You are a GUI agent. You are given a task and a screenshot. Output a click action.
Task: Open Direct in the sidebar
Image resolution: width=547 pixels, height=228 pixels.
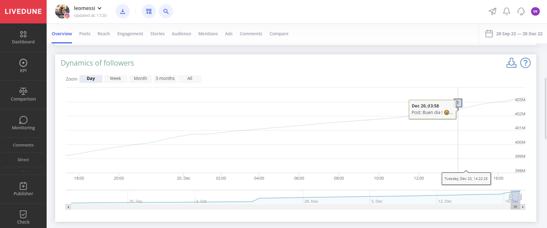[23, 160]
